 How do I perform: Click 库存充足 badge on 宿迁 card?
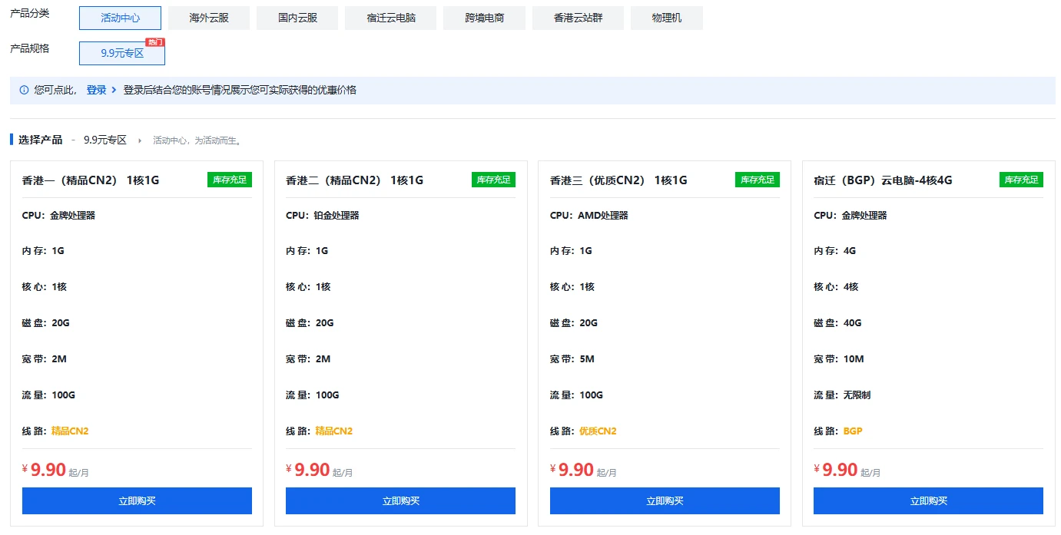(x=1021, y=180)
